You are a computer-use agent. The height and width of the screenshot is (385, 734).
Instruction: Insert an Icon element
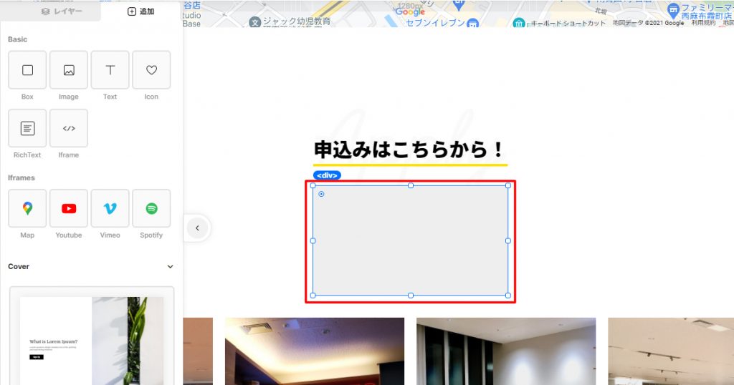pos(151,70)
